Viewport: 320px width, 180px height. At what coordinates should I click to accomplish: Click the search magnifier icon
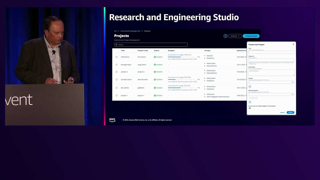point(117,45)
